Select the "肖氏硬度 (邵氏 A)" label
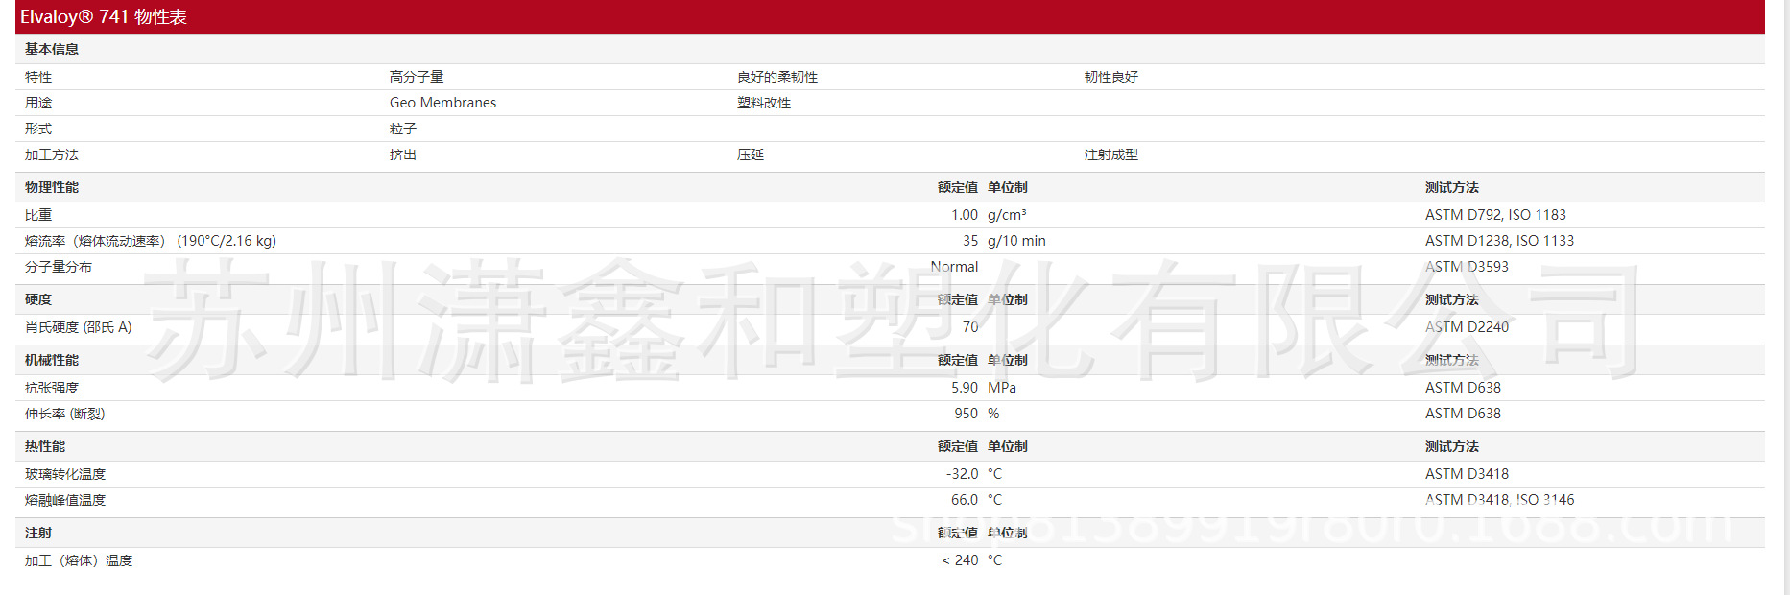 [x=79, y=327]
